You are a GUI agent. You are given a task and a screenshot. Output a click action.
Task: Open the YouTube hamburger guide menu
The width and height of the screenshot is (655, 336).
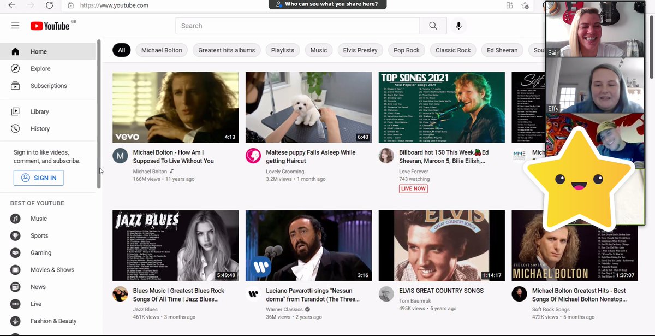point(15,26)
